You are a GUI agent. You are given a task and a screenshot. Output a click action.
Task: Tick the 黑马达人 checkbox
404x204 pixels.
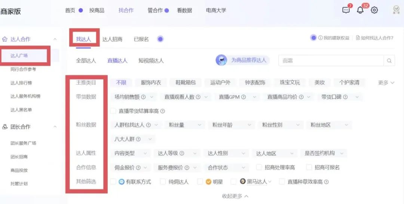[233, 182]
